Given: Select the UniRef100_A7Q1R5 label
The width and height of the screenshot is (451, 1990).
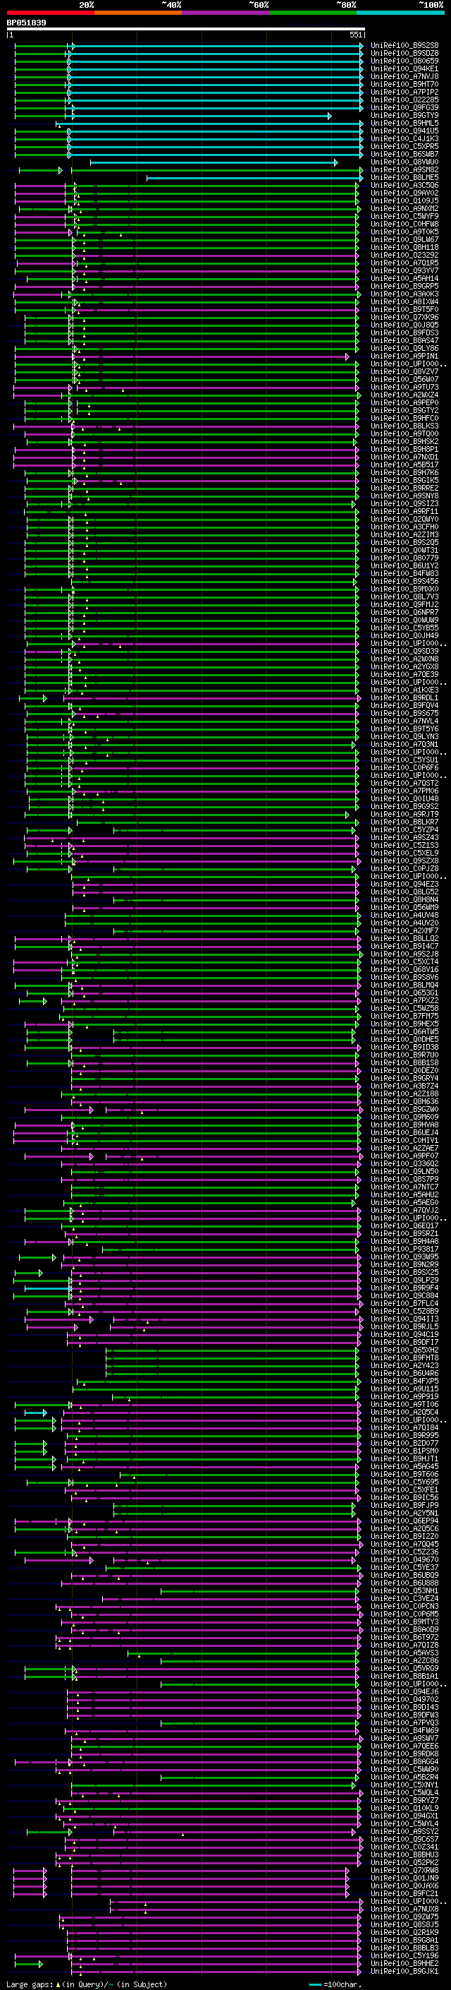Looking at the screenshot, I should (404, 263).
